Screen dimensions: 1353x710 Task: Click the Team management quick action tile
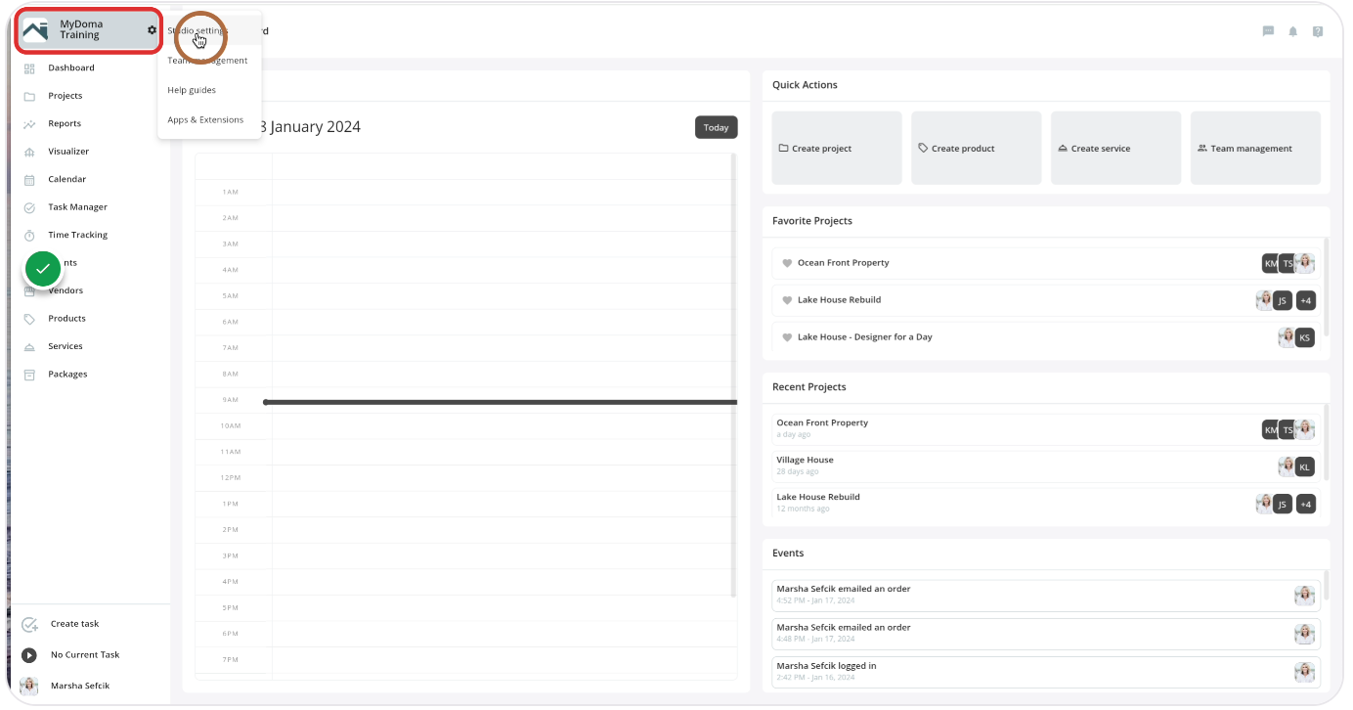(x=1255, y=148)
